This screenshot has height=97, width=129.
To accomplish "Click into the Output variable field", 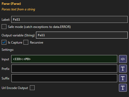I will [x=82, y=35].
